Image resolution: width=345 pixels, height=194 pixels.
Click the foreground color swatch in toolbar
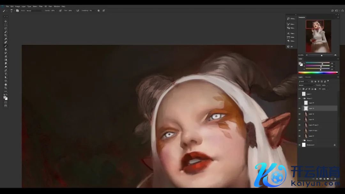(5, 97)
